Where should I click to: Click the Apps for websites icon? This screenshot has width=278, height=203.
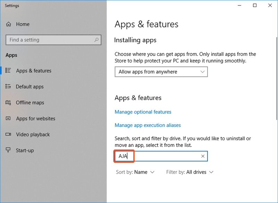[x=9, y=119]
